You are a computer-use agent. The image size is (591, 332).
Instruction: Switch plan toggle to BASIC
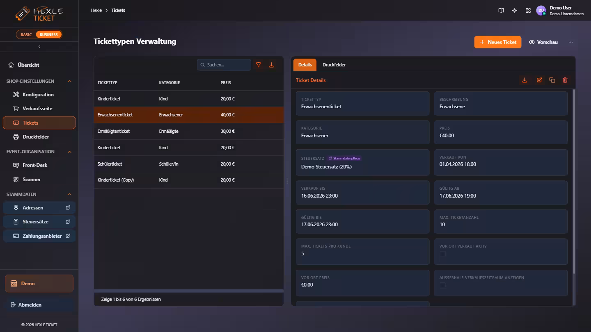[x=26, y=34]
